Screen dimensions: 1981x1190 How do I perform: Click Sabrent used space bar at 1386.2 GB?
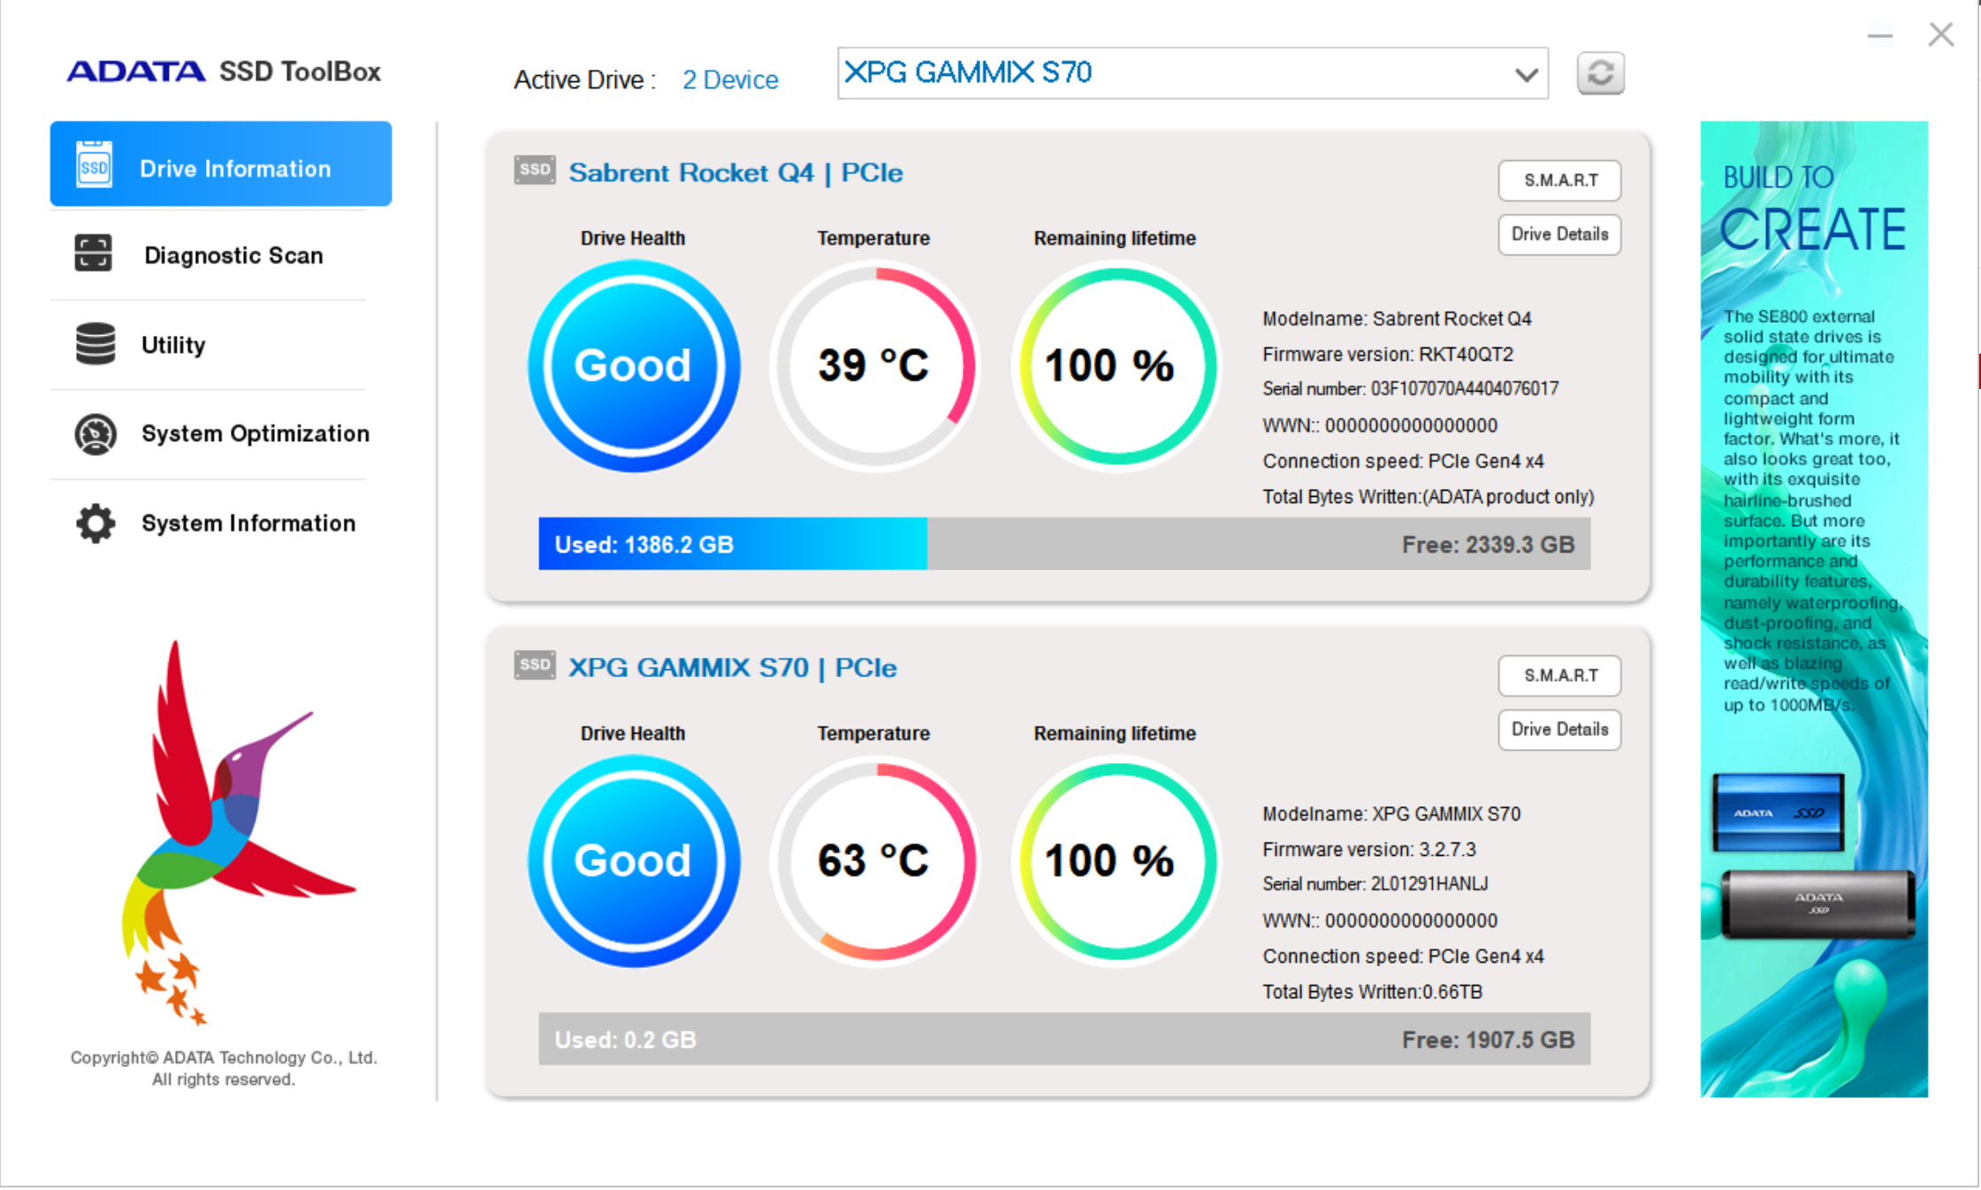[732, 544]
